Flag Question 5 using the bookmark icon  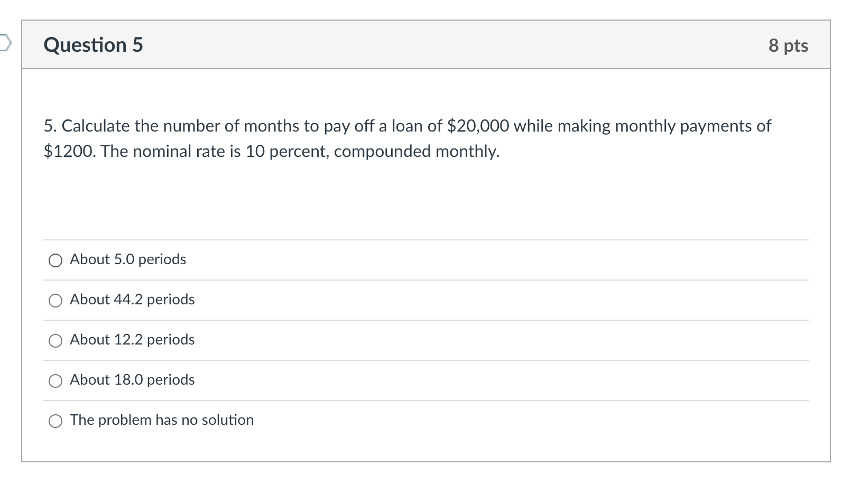pos(4,42)
